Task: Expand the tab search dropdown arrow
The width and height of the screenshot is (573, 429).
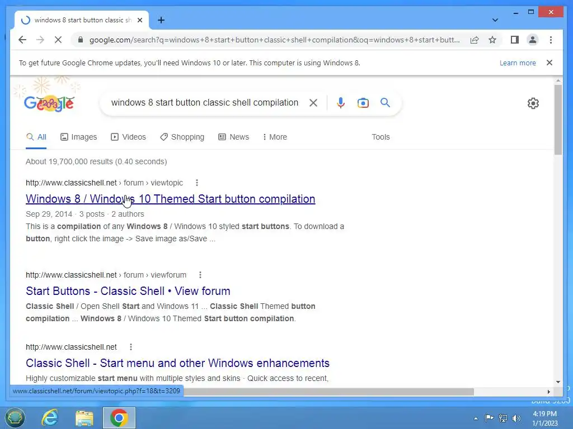Action: click(495, 20)
